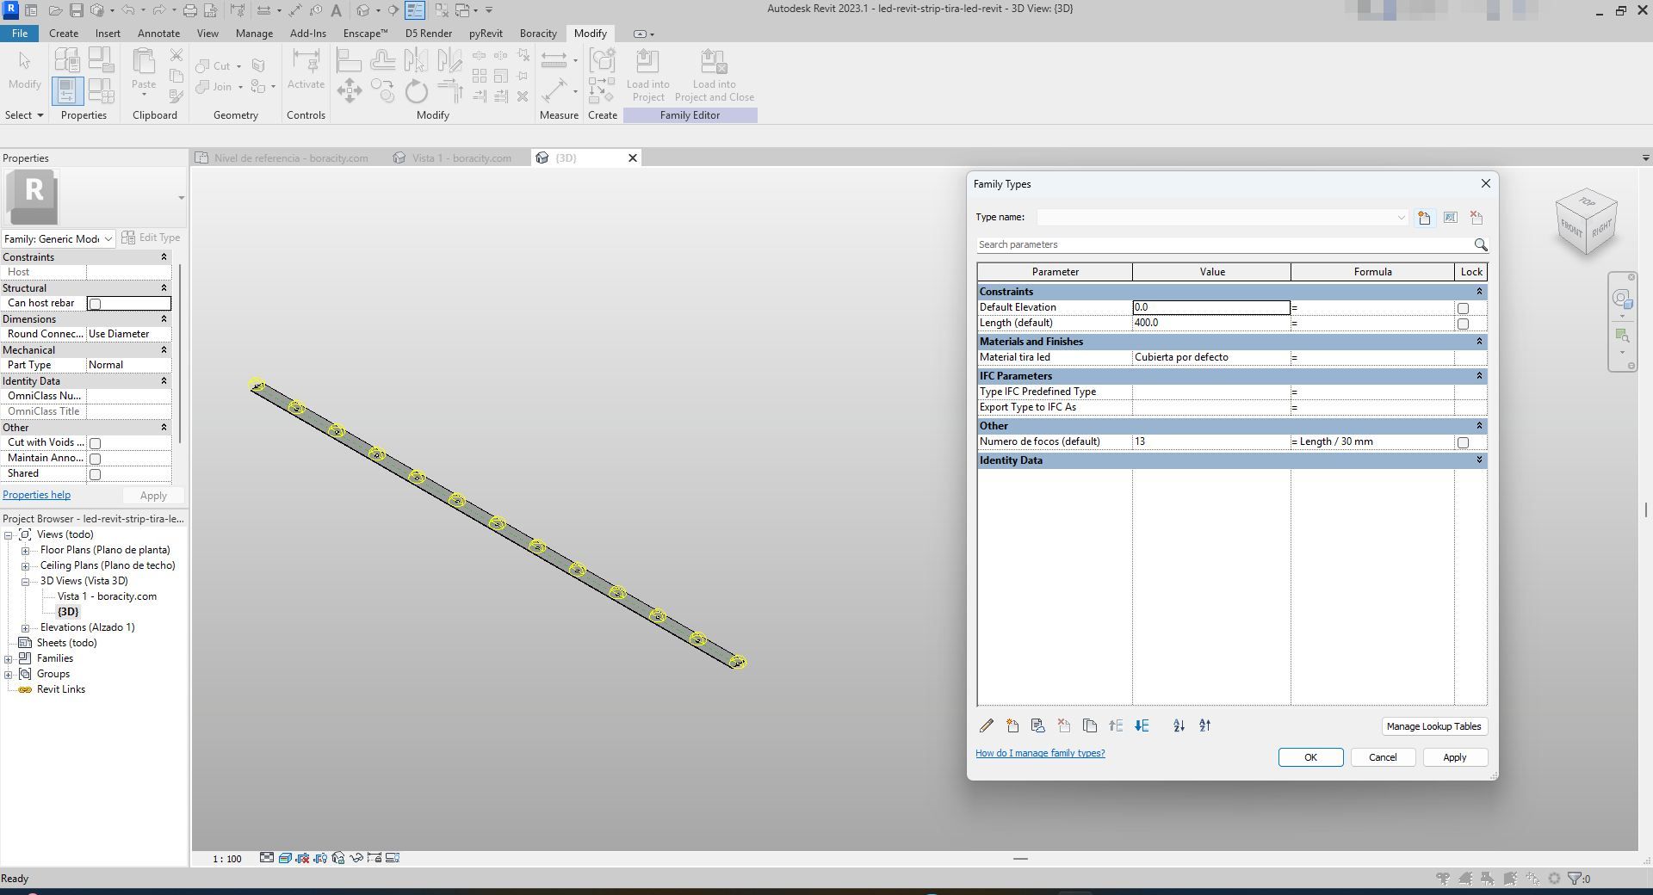The image size is (1653, 895).
Task: Open the File menu
Action: pyautogui.click(x=19, y=34)
